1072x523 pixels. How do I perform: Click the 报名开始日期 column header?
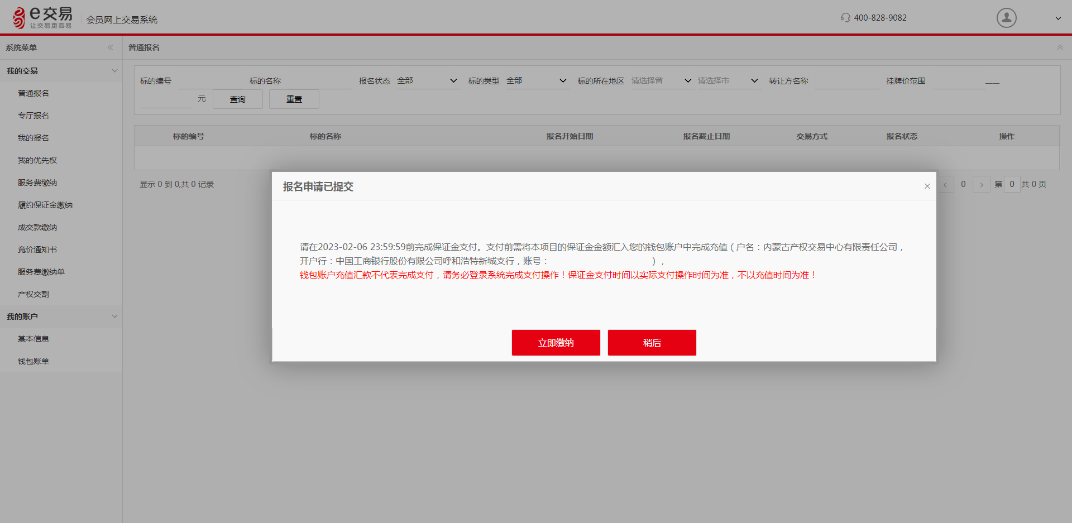569,136
